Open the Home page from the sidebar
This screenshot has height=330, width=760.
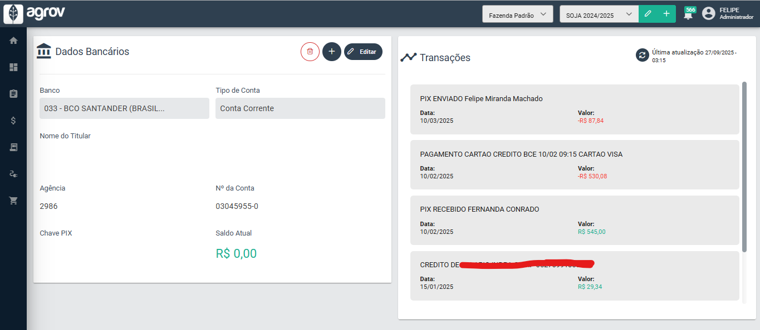click(x=13, y=40)
